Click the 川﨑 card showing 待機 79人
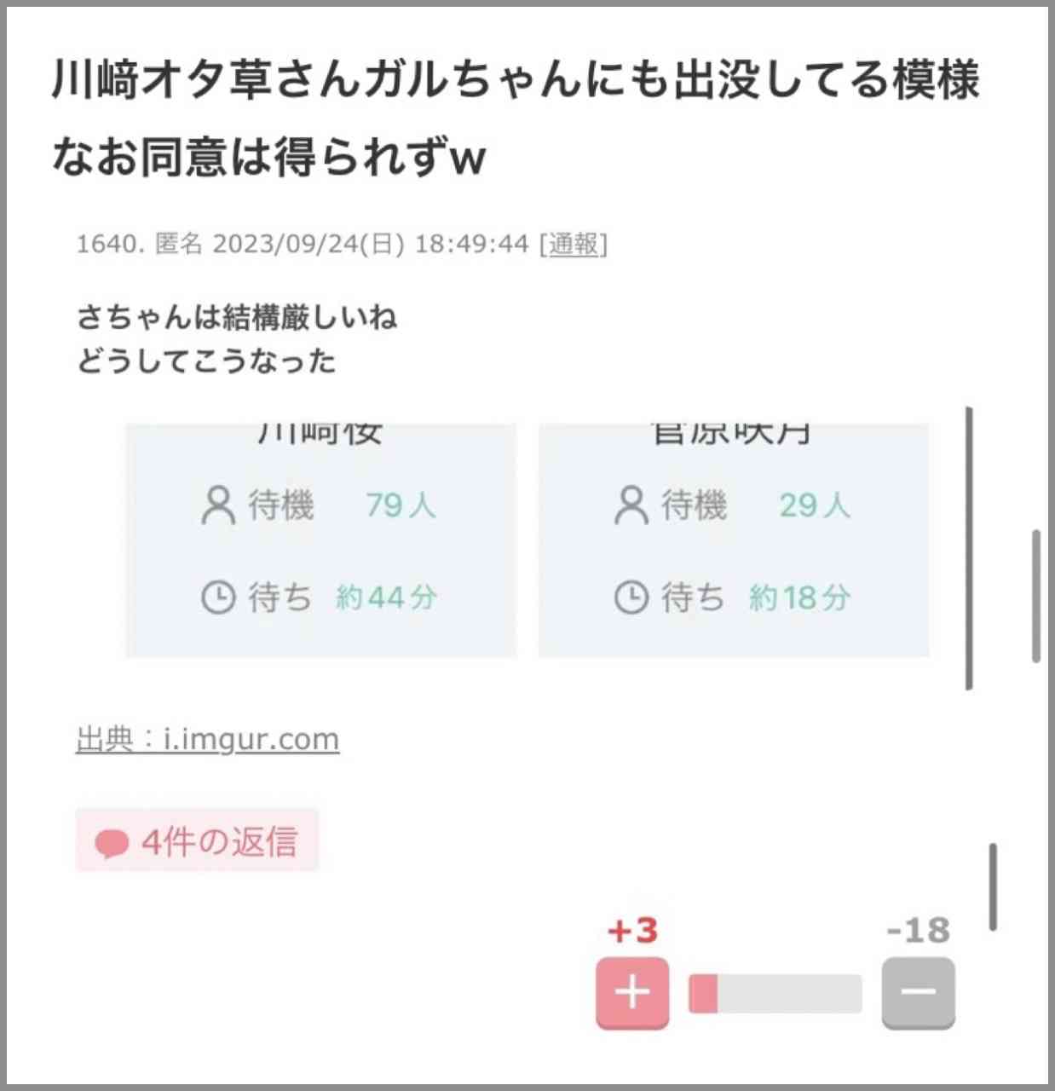Screen dimensions: 1055x1091 pyautogui.click(x=321, y=540)
